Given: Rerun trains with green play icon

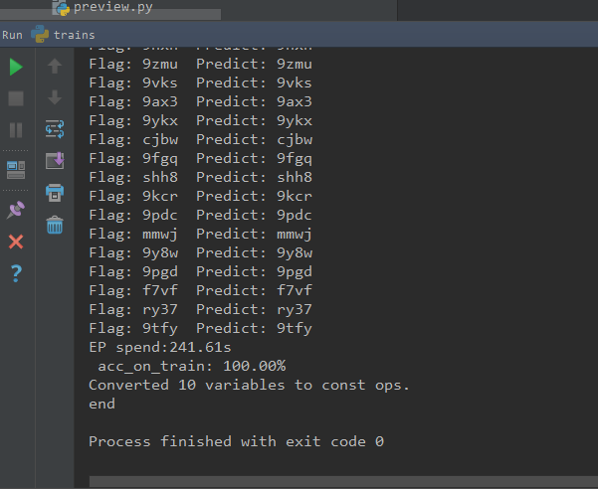Looking at the screenshot, I should (16, 67).
